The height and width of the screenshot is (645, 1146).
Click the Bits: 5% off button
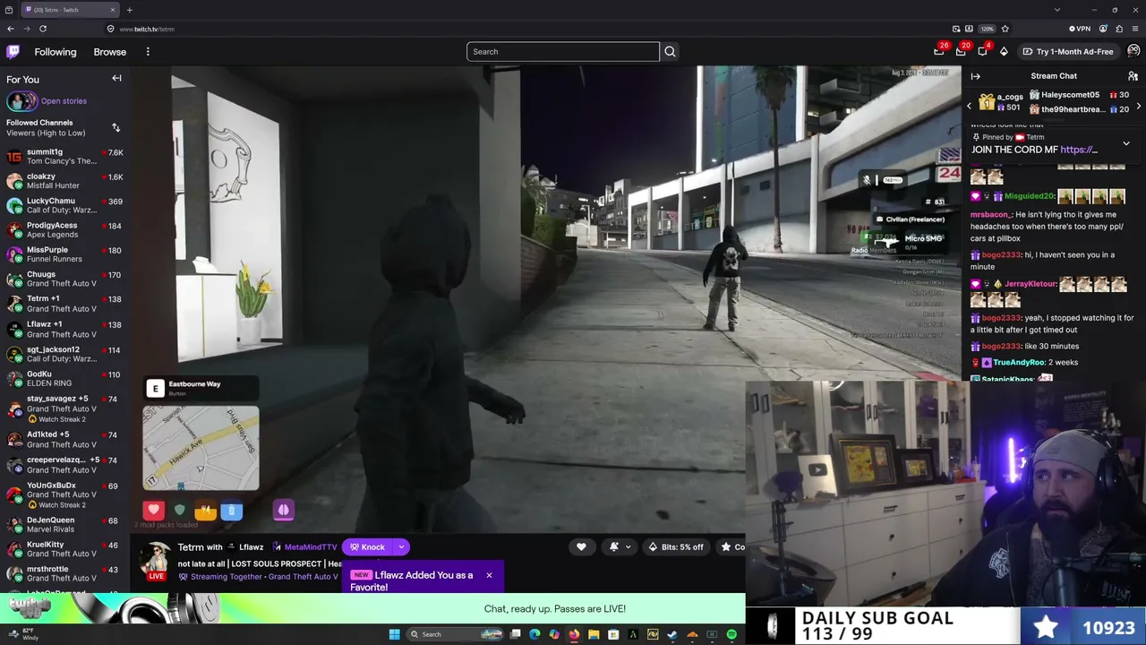676,546
